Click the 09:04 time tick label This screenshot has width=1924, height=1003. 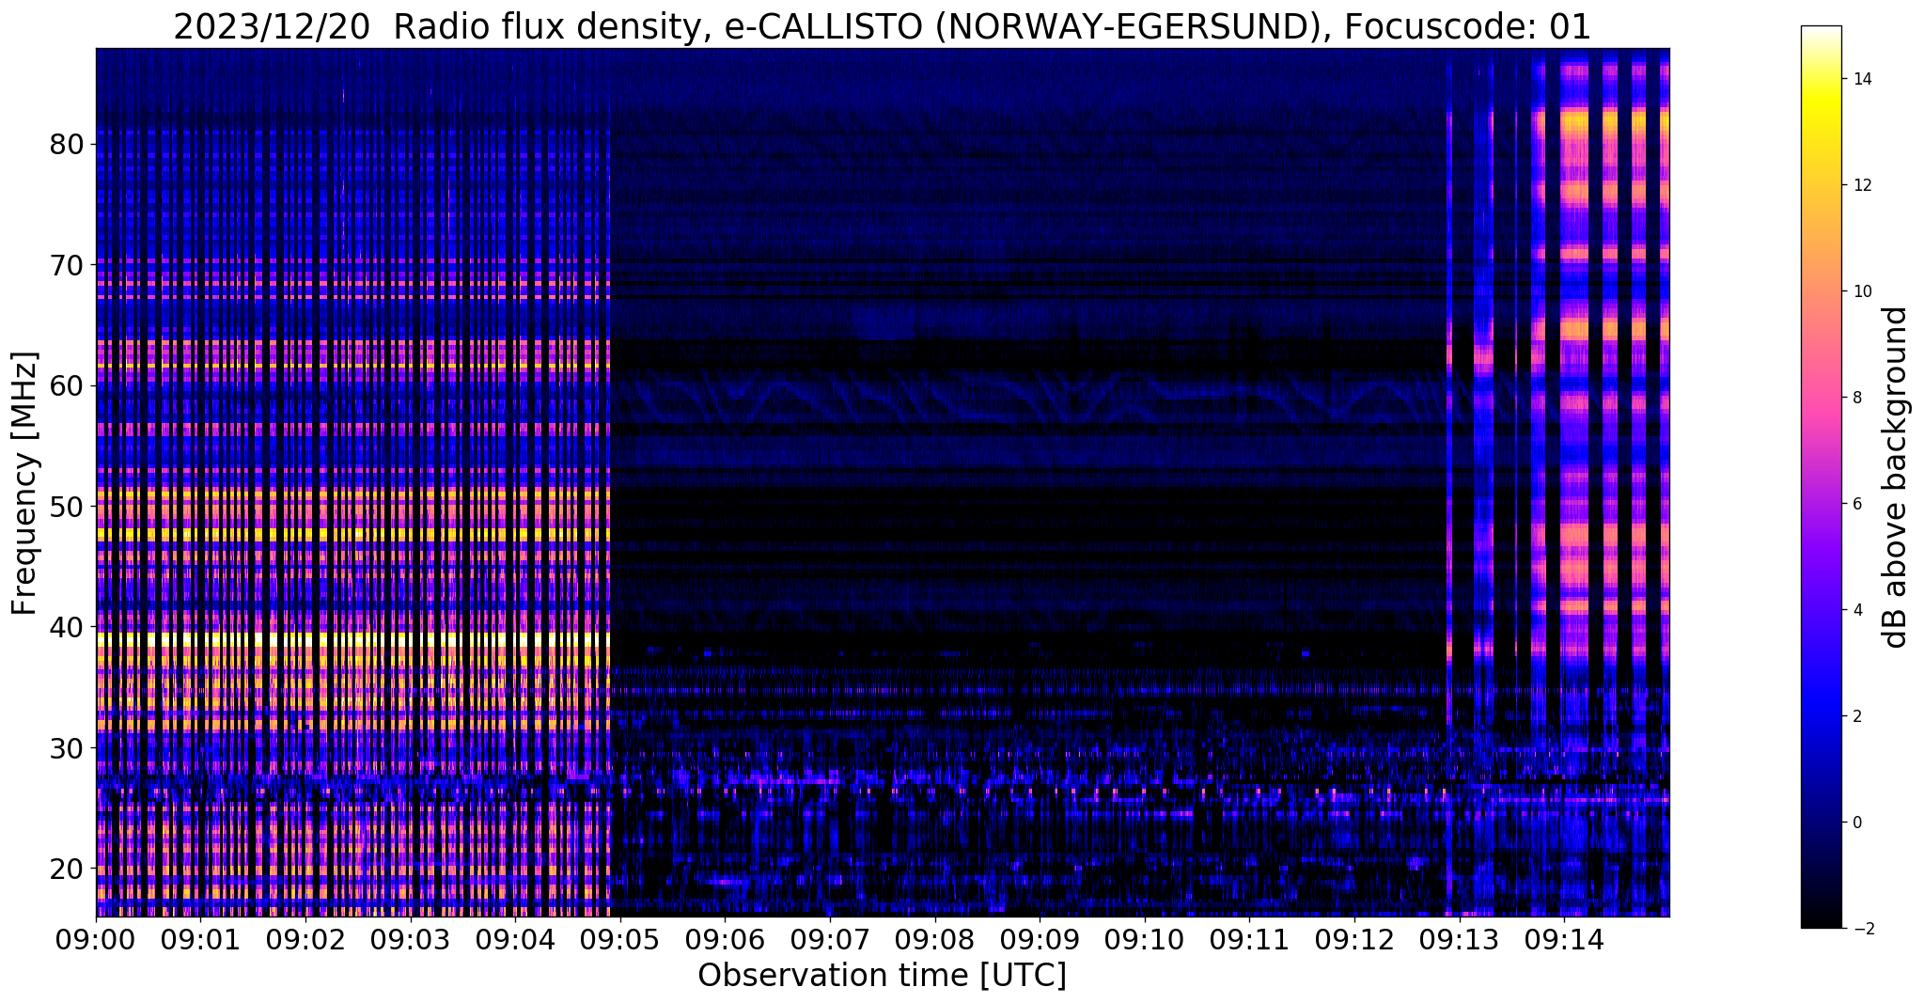point(515,938)
